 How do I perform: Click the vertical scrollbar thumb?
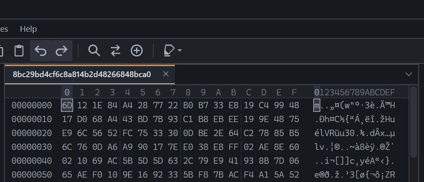[x=413, y=121]
